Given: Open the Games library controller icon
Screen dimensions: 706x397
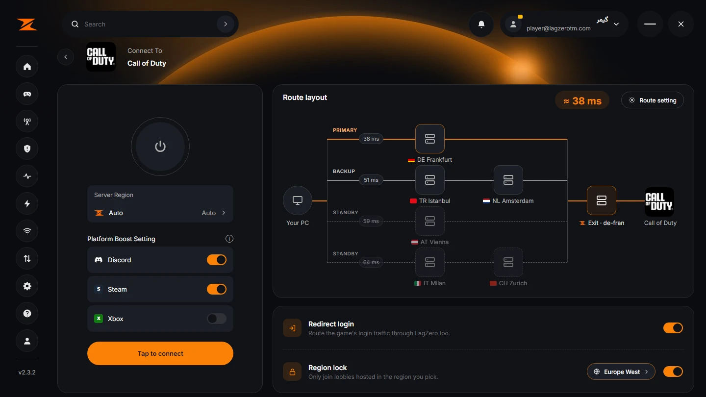Looking at the screenshot, I should [x=27, y=94].
